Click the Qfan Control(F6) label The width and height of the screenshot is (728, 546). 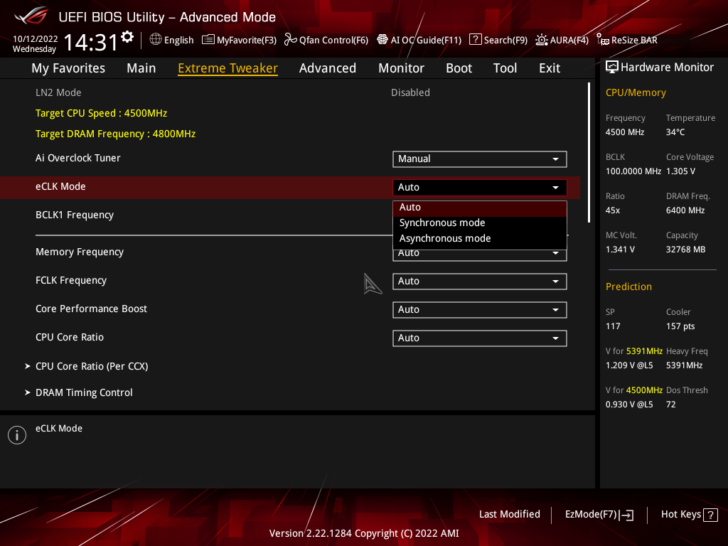pyautogui.click(x=333, y=41)
